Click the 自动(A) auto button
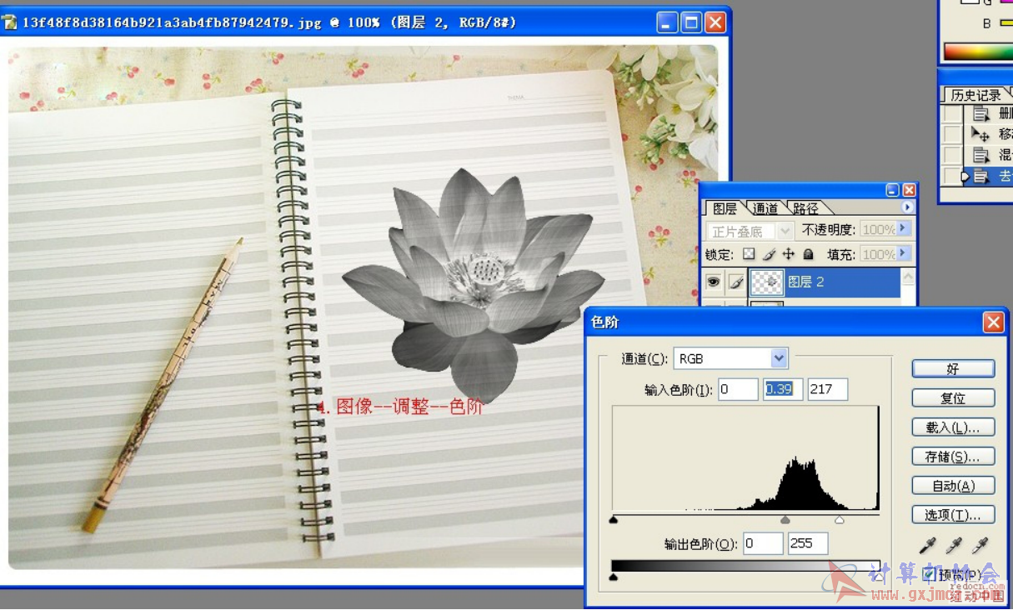 [x=953, y=486]
